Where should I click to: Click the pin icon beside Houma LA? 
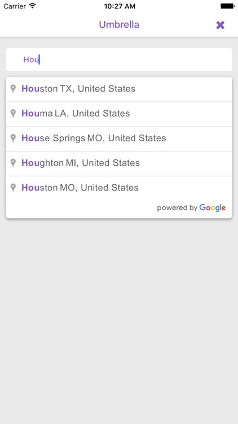coord(13,114)
